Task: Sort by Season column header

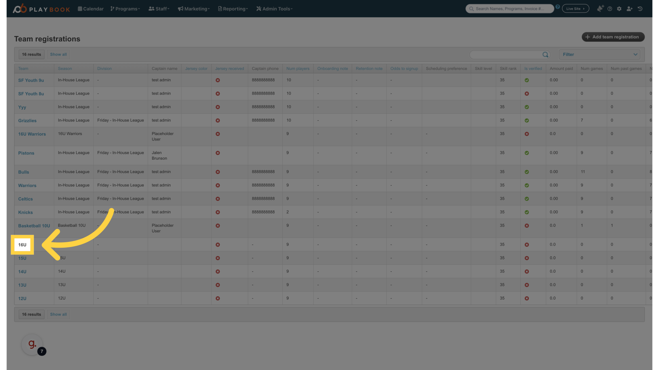Action: 65,69
